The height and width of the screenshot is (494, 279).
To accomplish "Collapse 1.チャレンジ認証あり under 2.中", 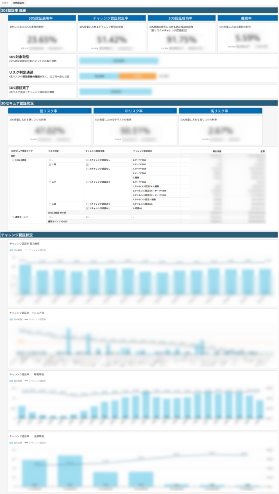I will (87, 182).
